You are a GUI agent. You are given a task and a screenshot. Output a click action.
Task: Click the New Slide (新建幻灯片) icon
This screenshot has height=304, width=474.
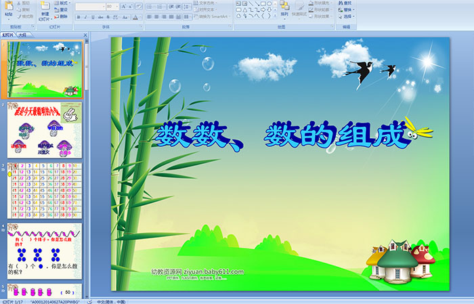[45, 6]
